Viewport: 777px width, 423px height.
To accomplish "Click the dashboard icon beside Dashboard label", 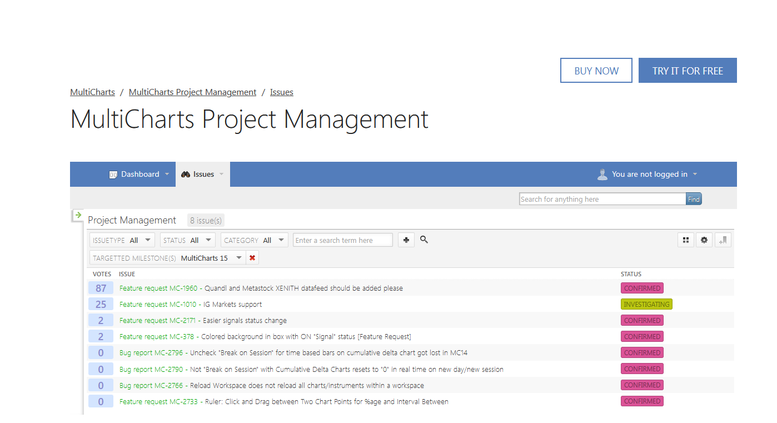I will [x=113, y=175].
